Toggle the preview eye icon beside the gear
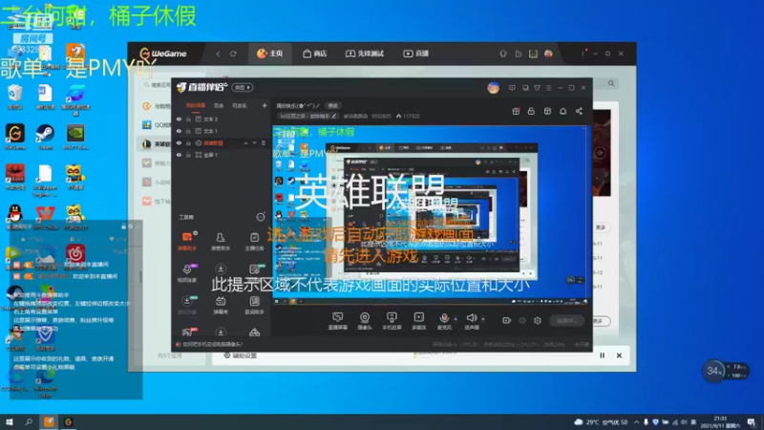The height and width of the screenshot is (430, 764). (522, 320)
